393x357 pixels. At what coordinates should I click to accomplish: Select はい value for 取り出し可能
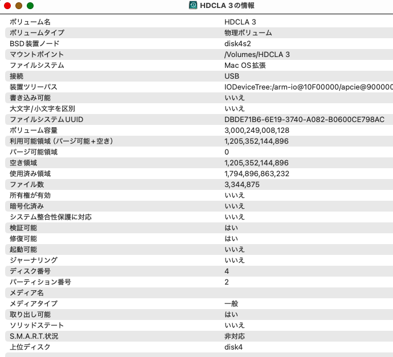(231, 315)
